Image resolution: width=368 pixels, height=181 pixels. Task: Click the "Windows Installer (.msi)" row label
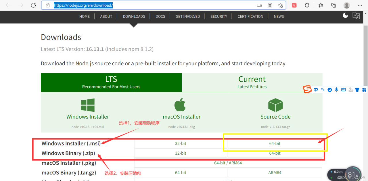pyautogui.click(x=71, y=143)
